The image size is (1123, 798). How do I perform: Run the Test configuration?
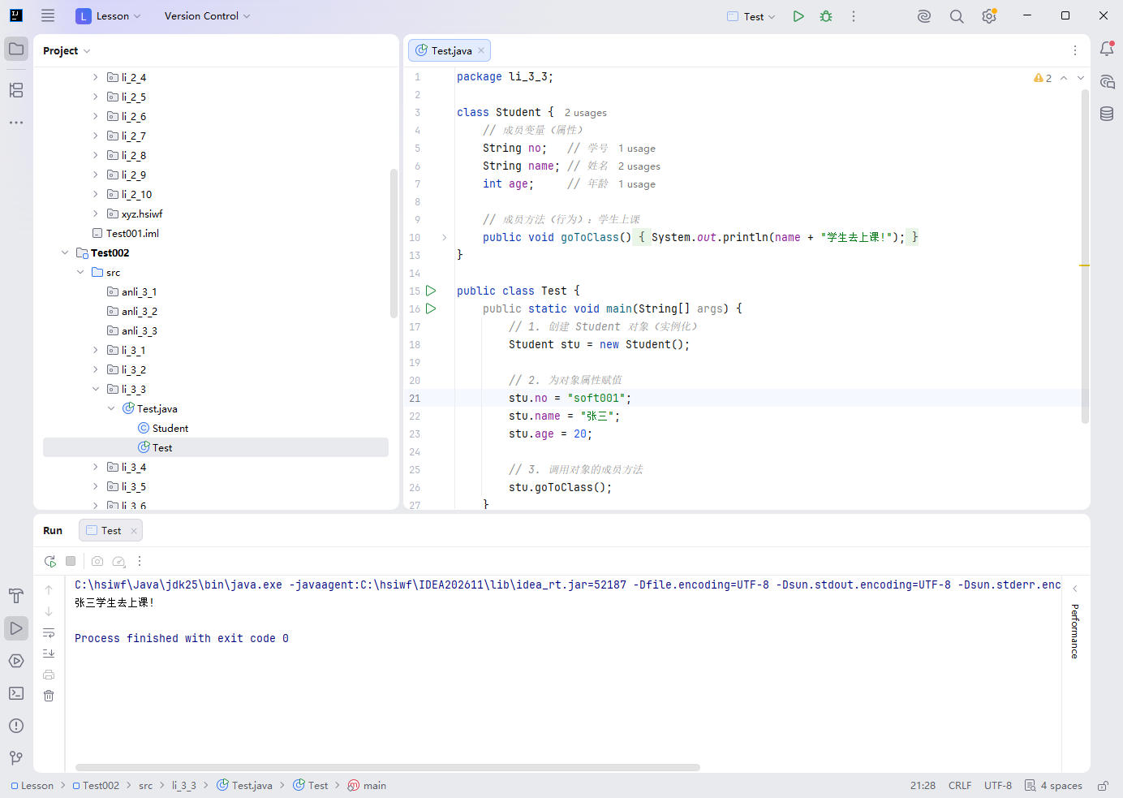pyautogui.click(x=798, y=16)
